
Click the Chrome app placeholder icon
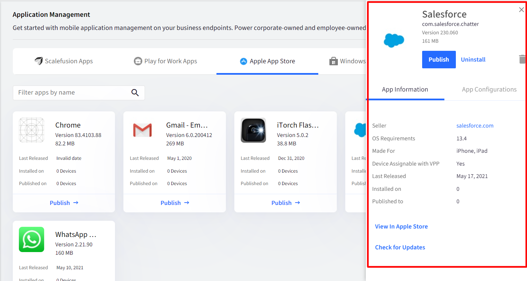point(32,130)
